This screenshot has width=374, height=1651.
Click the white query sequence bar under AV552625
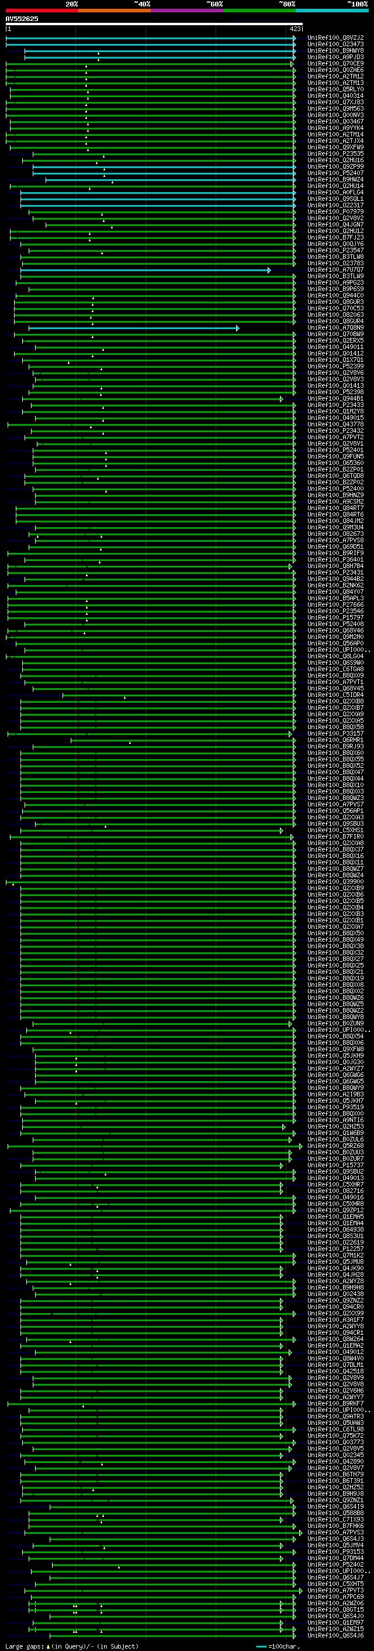tap(154, 23)
